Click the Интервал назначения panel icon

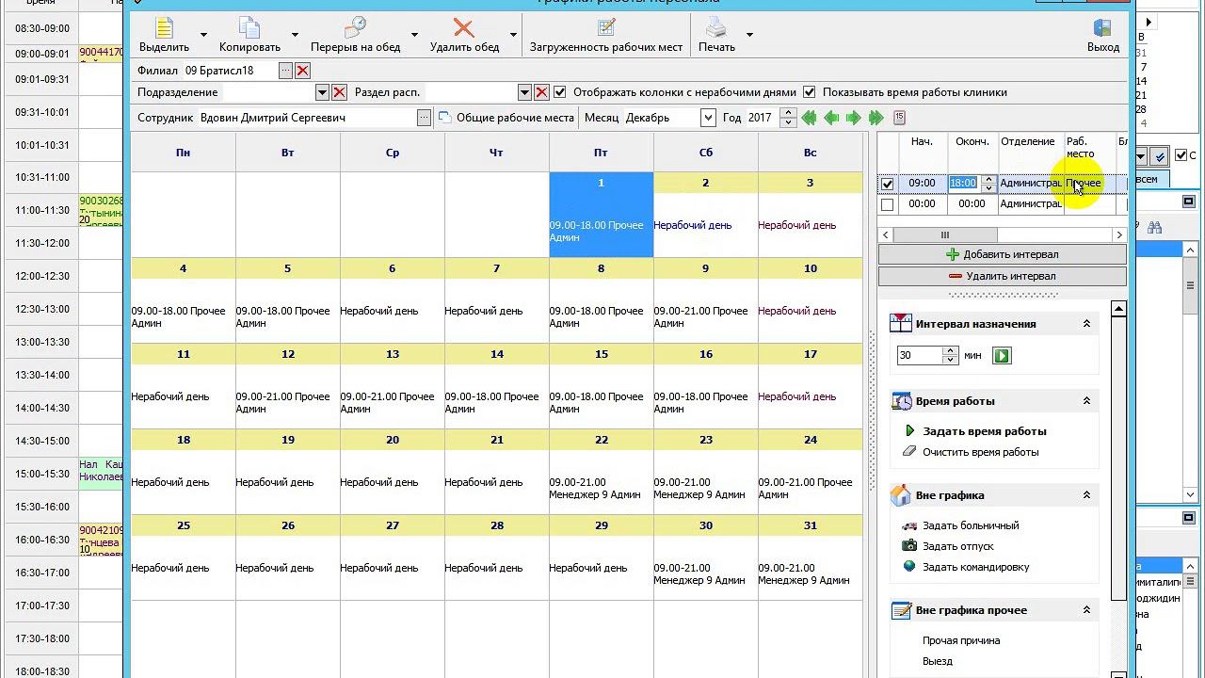(901, 324)
